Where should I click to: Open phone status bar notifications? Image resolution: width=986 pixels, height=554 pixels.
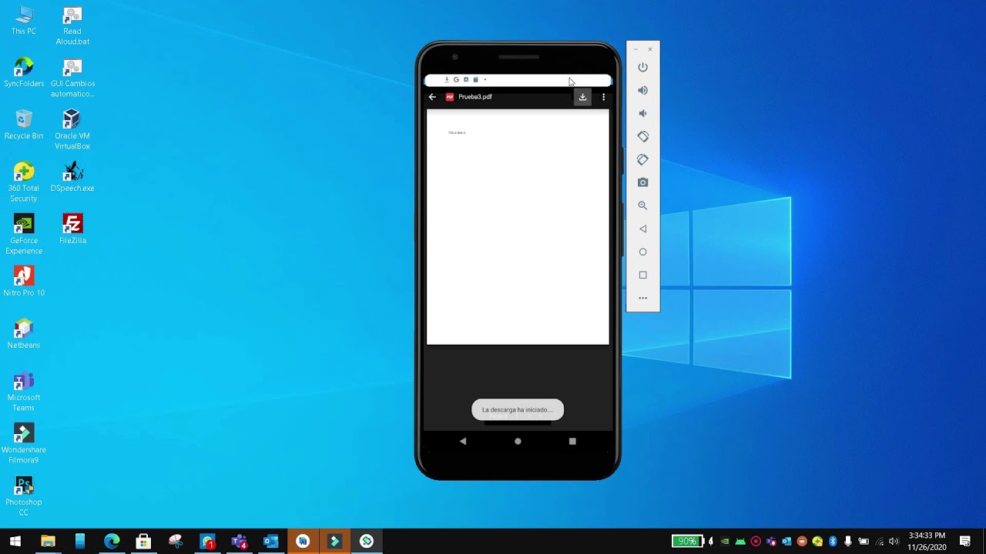pyautogui.click(x=518, y=79)
